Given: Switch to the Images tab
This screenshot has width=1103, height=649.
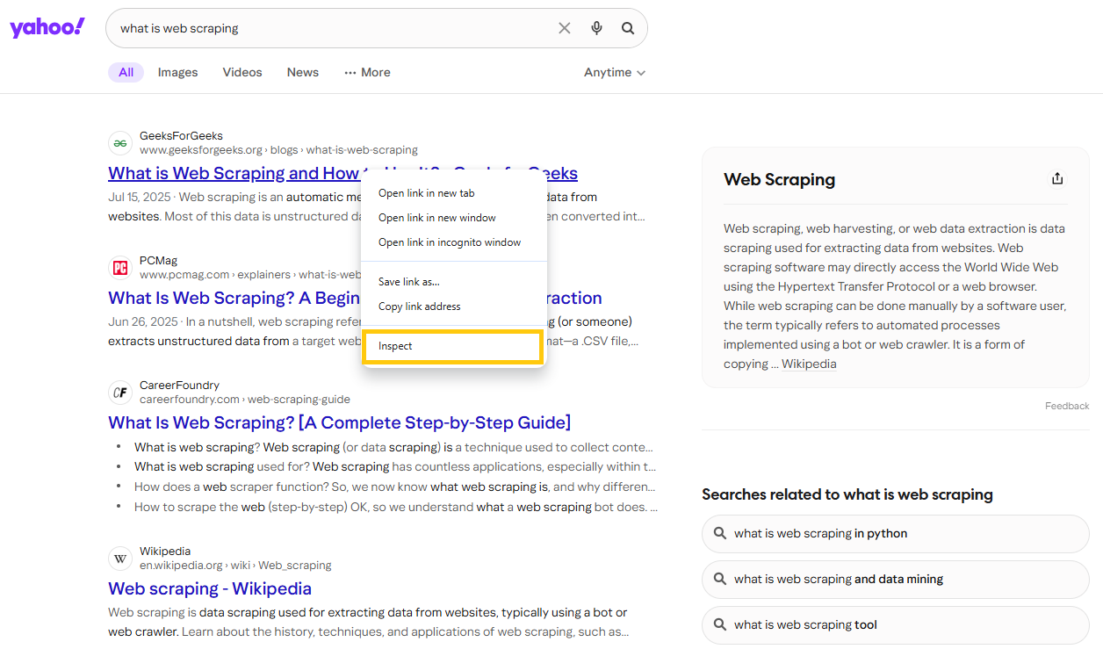Looking at the screenshot, I should click(x=177, y=73).
